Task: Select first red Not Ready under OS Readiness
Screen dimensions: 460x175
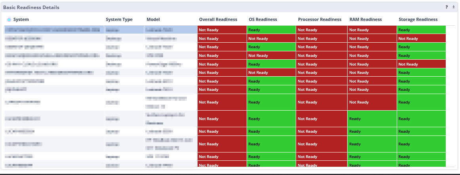Action: [271, 39]
